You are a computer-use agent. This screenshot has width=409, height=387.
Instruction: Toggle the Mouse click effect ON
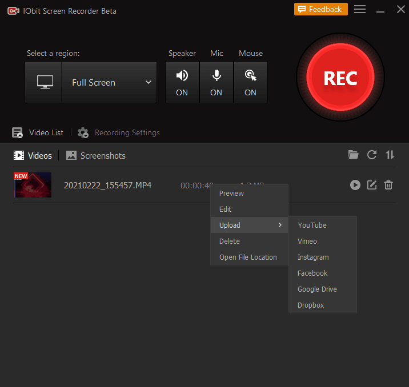click(x=250, y=82)
